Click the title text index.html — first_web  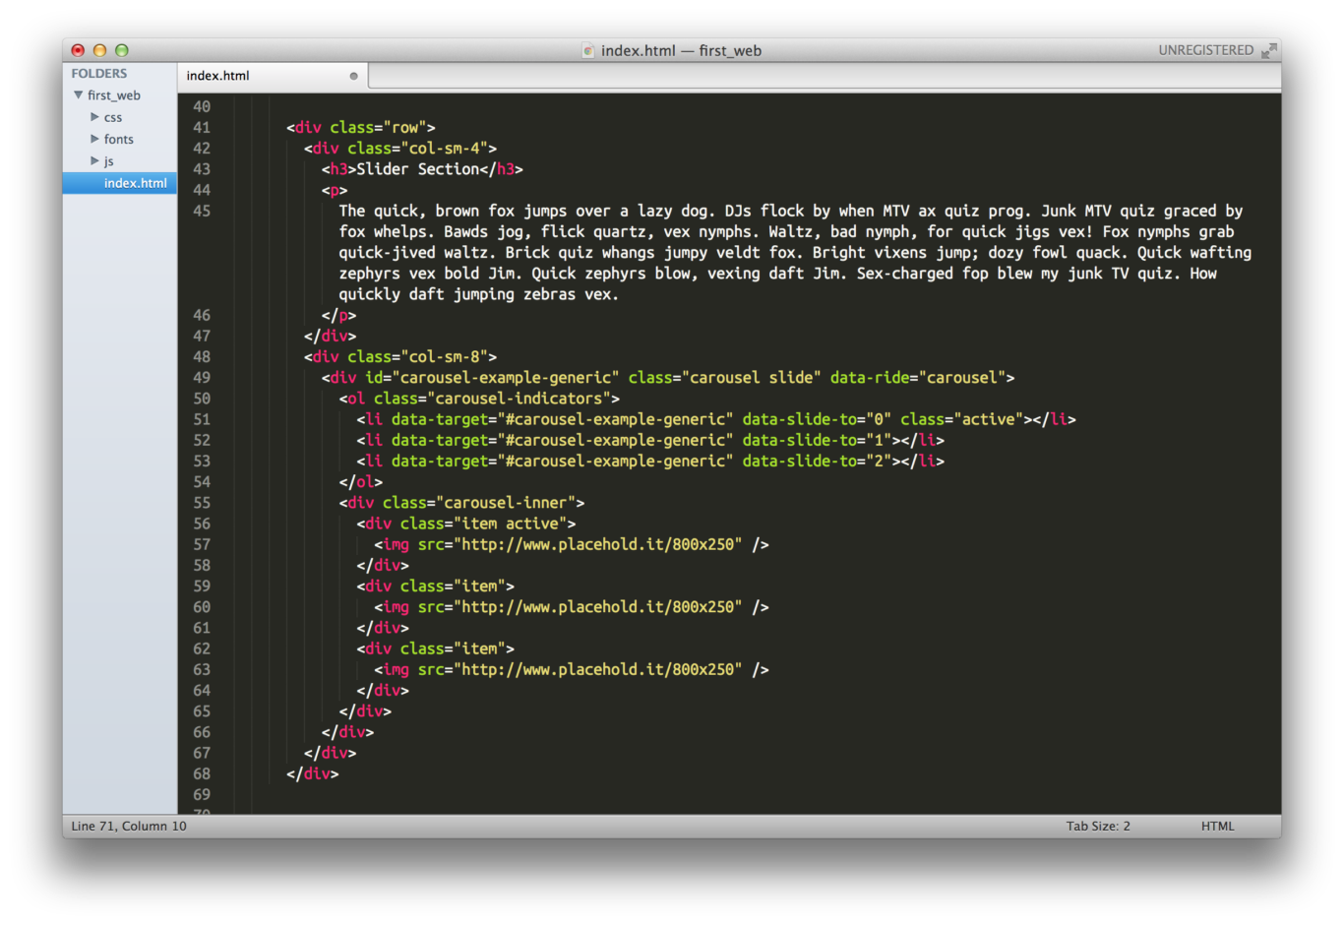click(x=681, y=50)
